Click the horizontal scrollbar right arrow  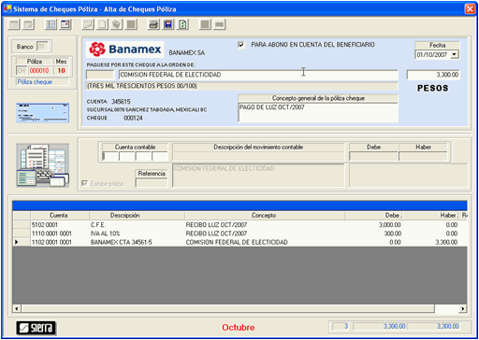[463, 308]
